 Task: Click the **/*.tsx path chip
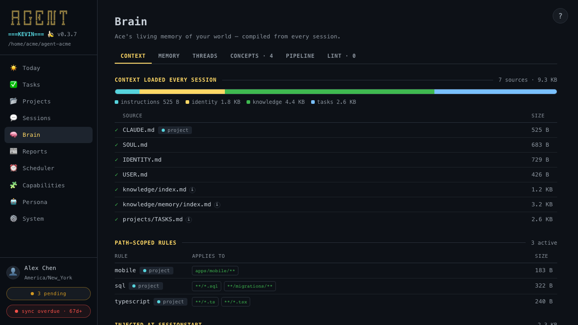[x=235, y=302]
